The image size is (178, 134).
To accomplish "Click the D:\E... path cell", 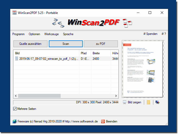I will [x=85, y=59].
